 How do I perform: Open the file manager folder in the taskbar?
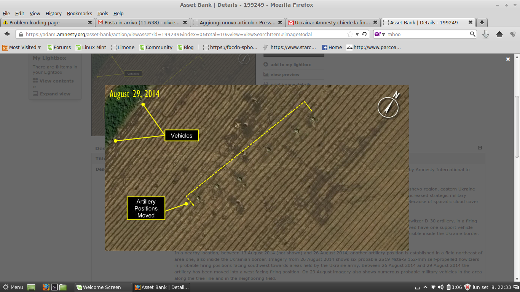[63, 287]
